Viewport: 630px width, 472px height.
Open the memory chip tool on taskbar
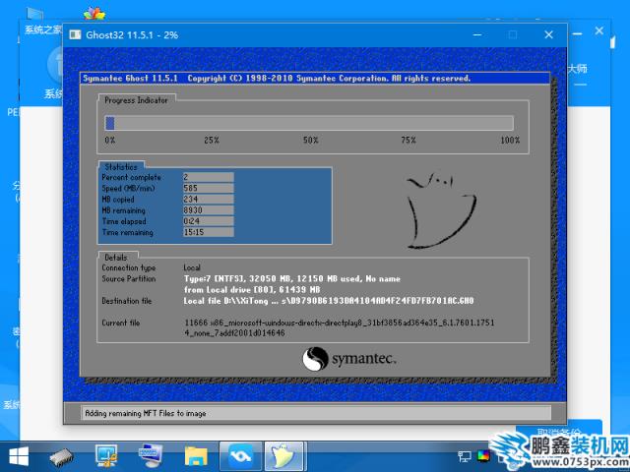coord(61,457)
